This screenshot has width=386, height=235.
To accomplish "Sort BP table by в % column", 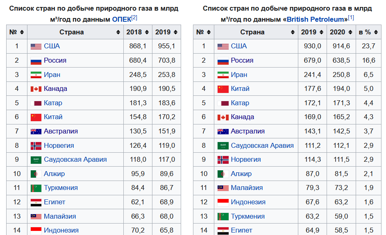I will pos(376,32).
